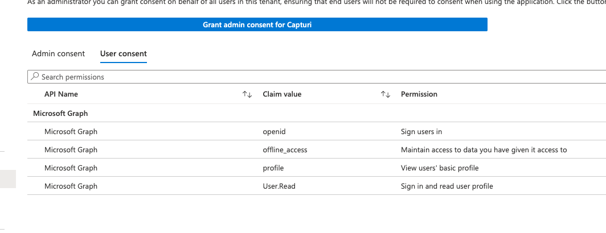
Task: Open 'Maintain access to data' permission
Action: coord(484,149)
